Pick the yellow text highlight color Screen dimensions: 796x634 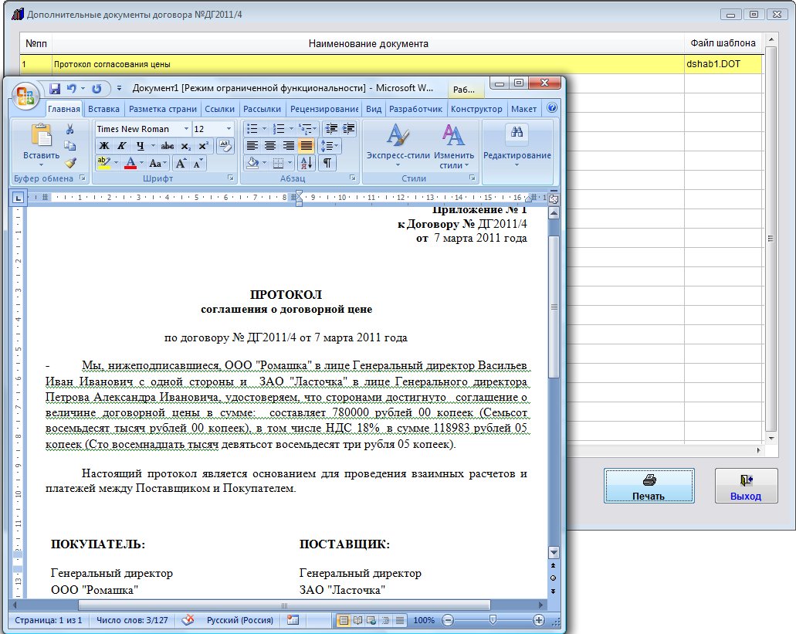coord(103,164)
